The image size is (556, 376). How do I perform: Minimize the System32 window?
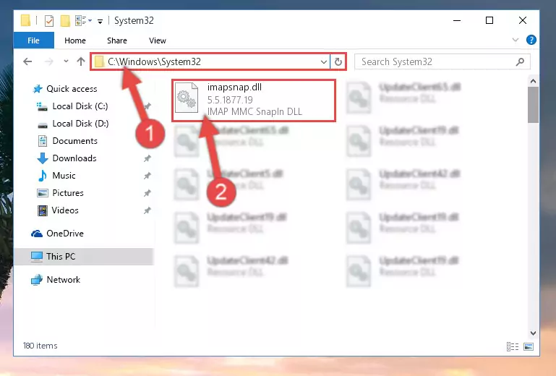[457, 20]
